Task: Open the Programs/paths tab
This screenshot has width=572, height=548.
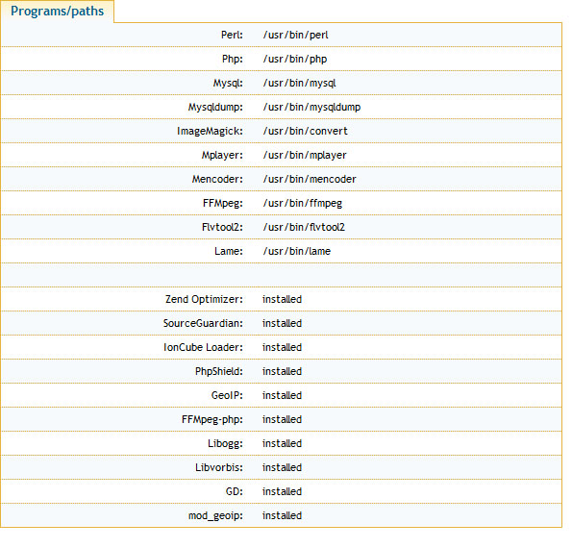Action: coord(58,11)
